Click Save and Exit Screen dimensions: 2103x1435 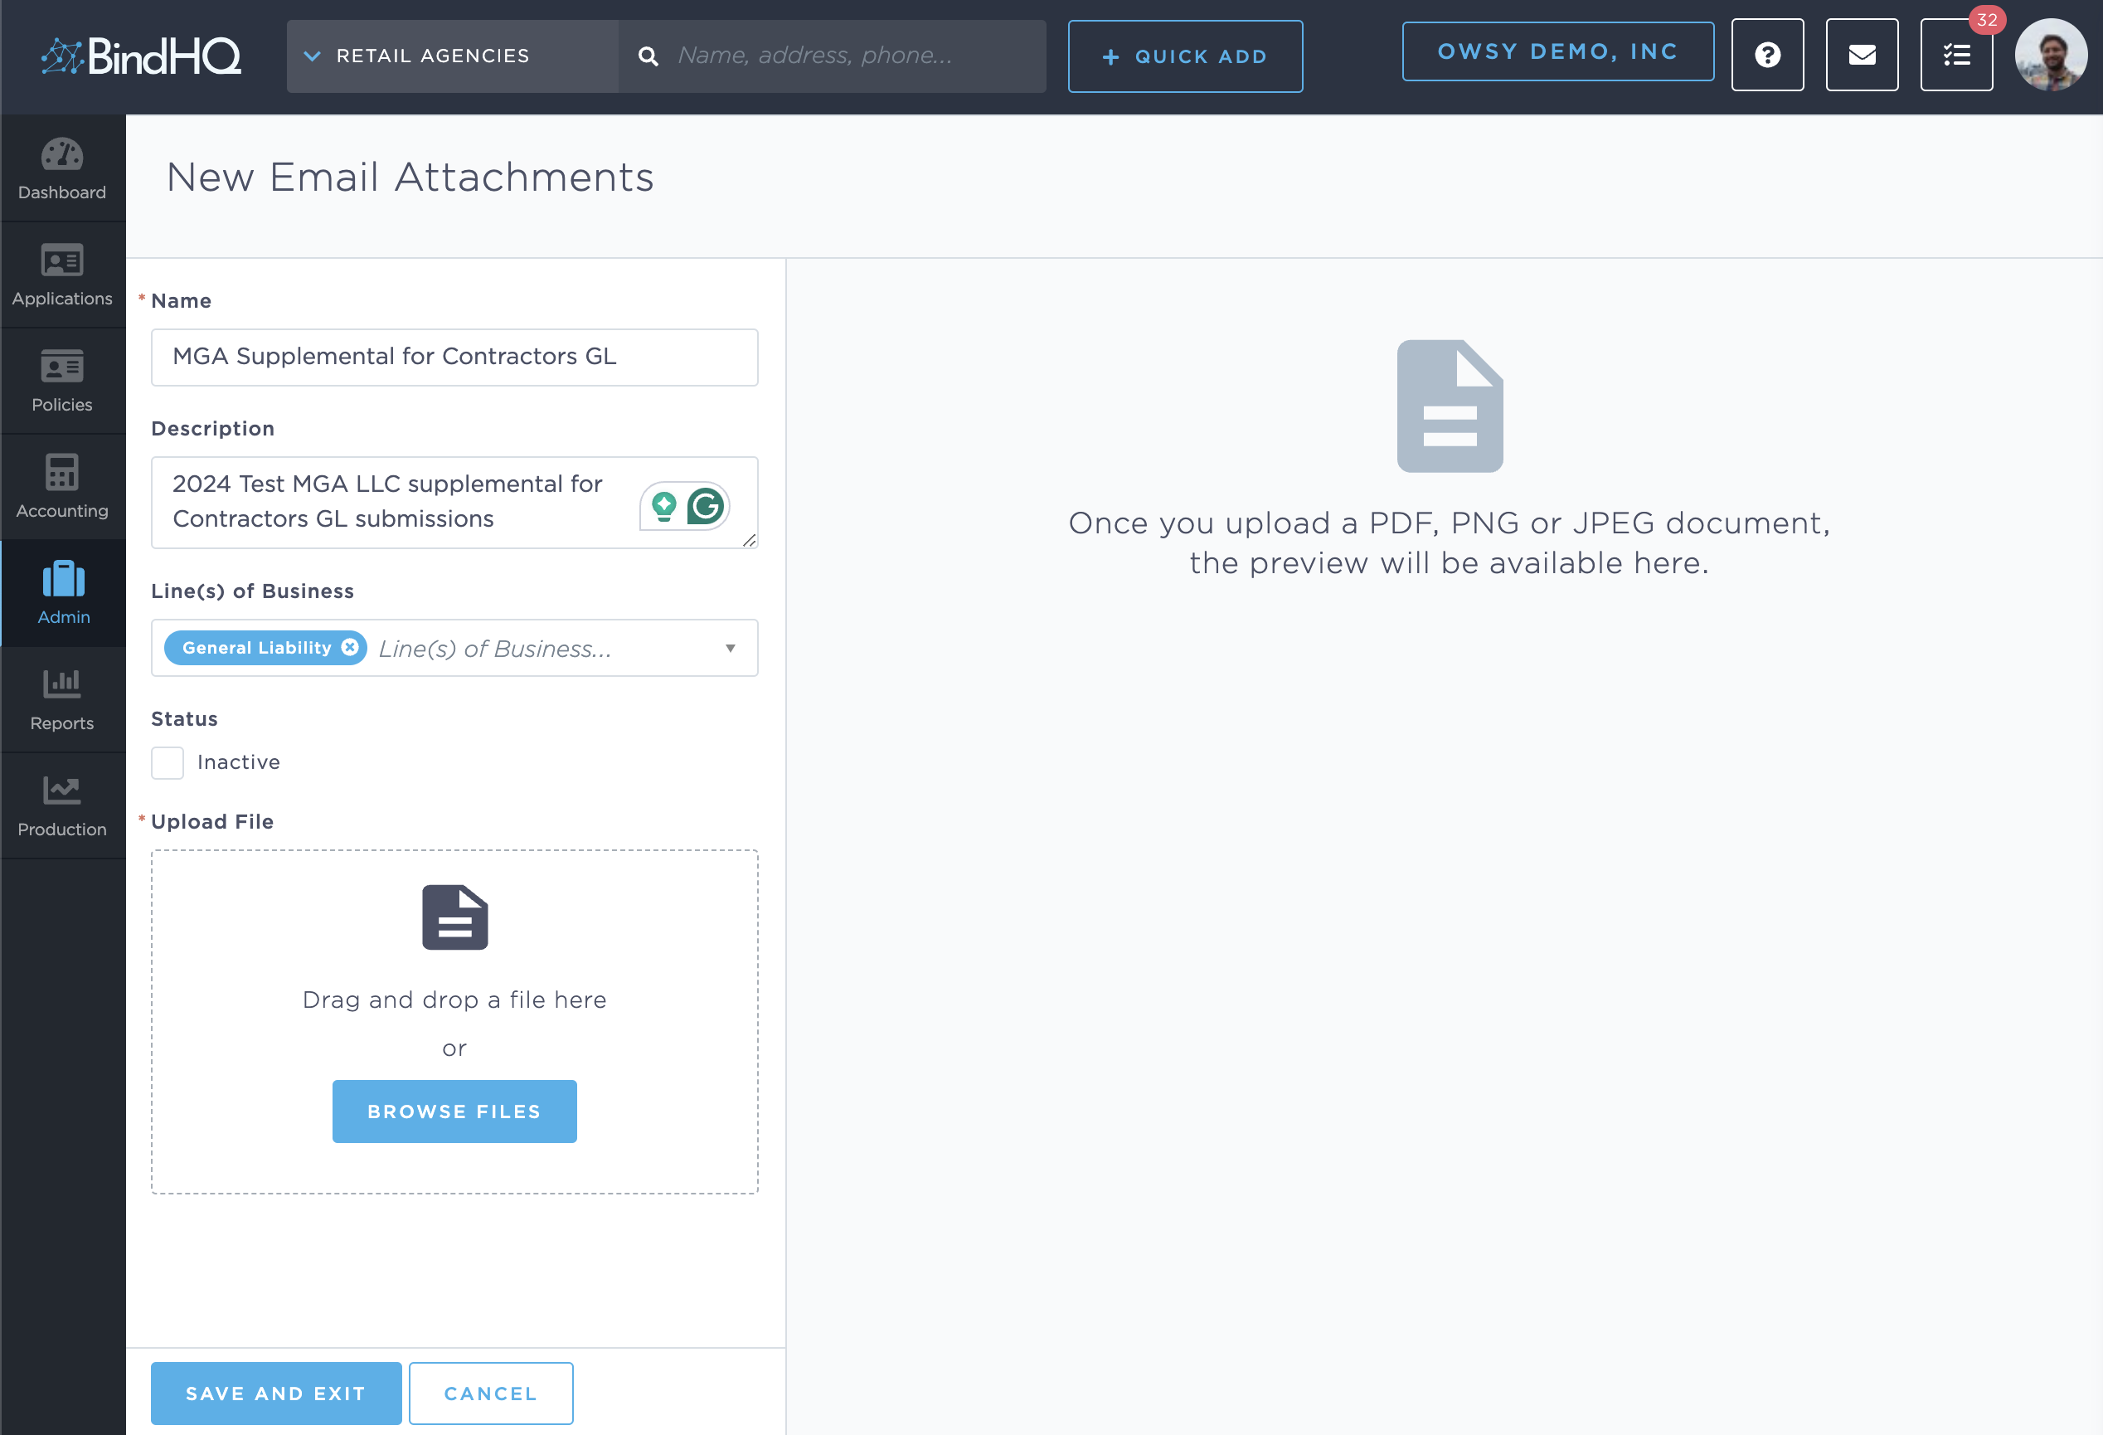pyautogui.click(x=276, y=1394)
